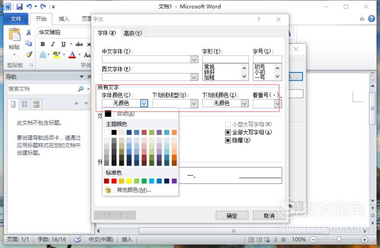Apply strikethrough (abc) formatting
The image size is (380, 248).
pyautogui.click(x=79, y=44)
